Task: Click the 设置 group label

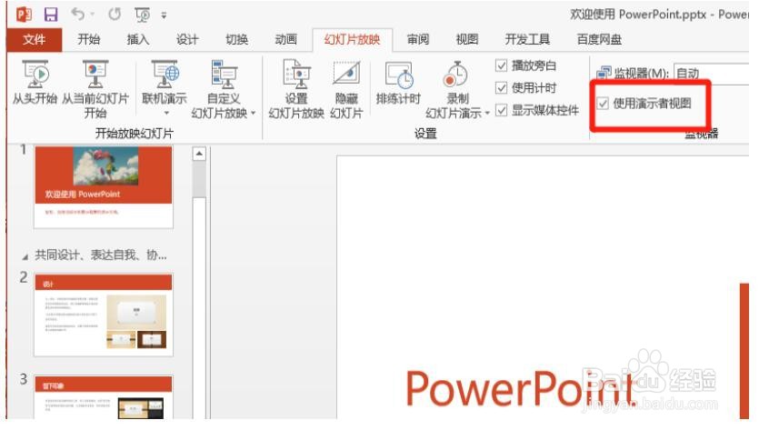Action: [425, 133]
